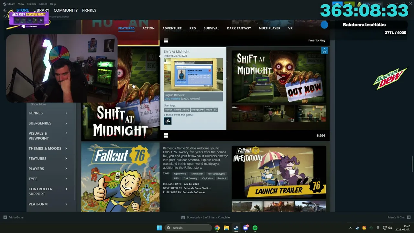The width and height of the screenshot is (414, 233).
Task: Play the Shift At Midnight trailer
Action: coord(279,77)
